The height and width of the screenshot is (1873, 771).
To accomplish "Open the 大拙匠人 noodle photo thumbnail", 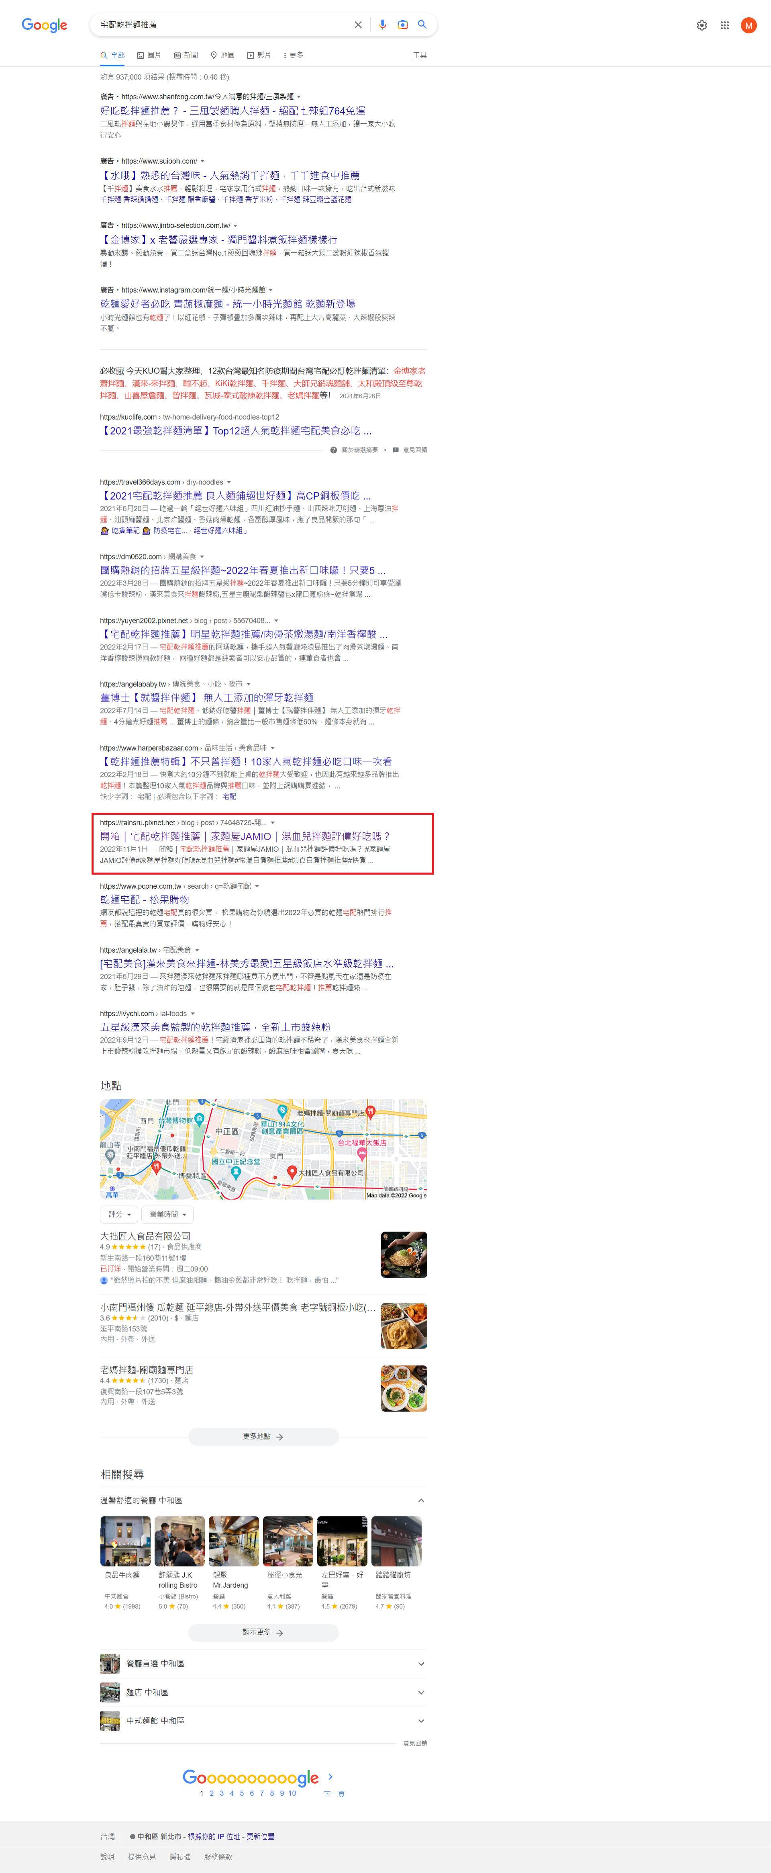I will pyautogui.click(x=404, y=1255).
